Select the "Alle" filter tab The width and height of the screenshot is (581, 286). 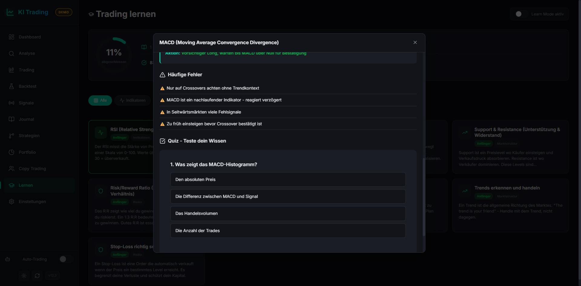click(100, 100)
